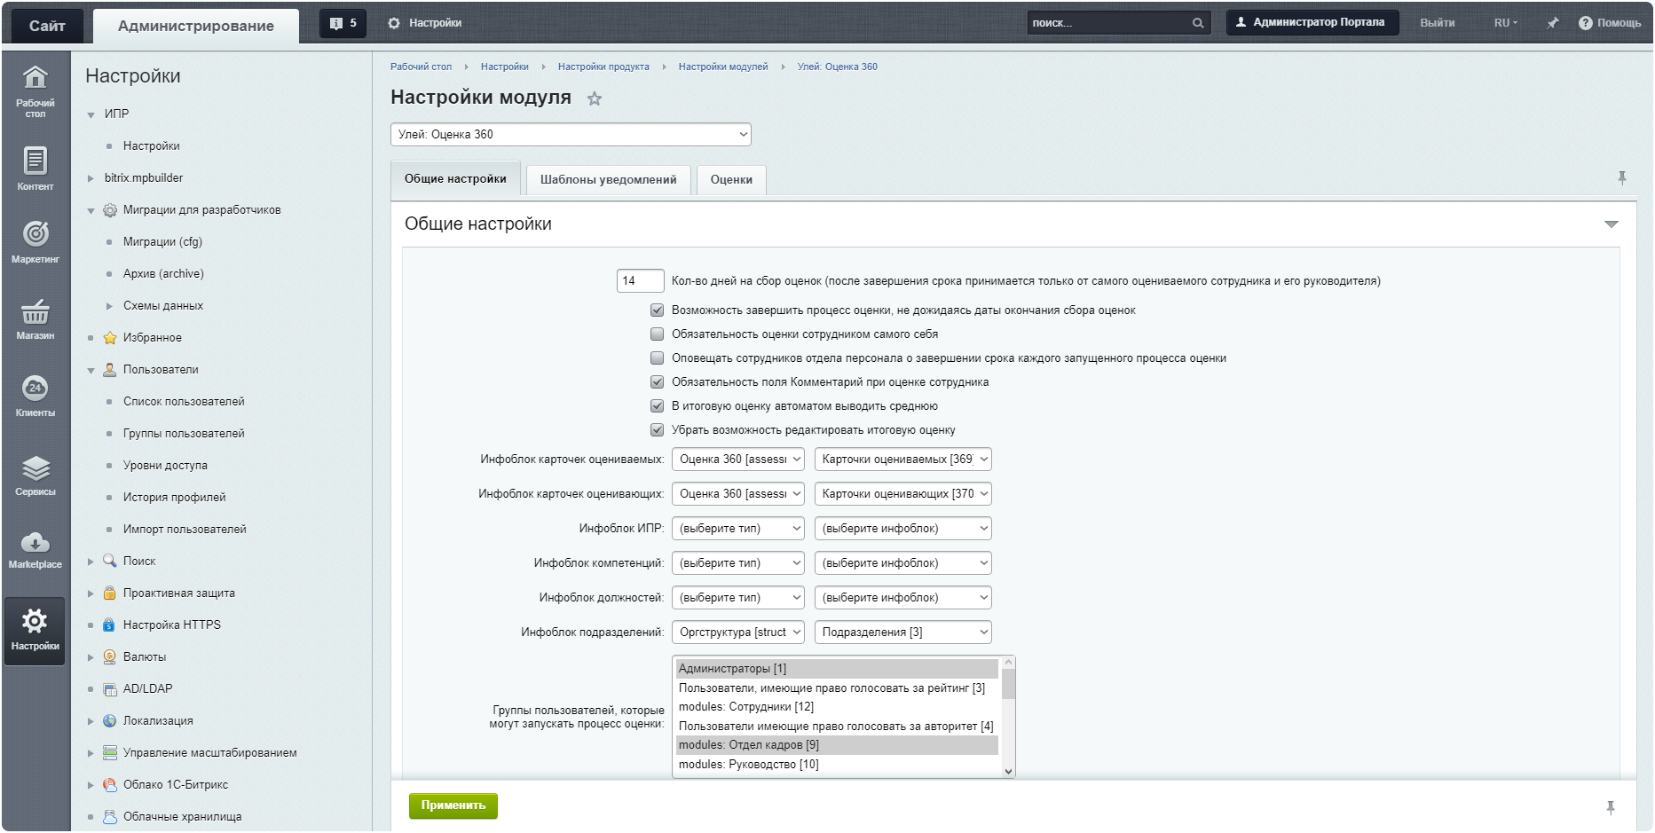
Task: Open Подразделения [3] dropdown
Action: point(902,633)
